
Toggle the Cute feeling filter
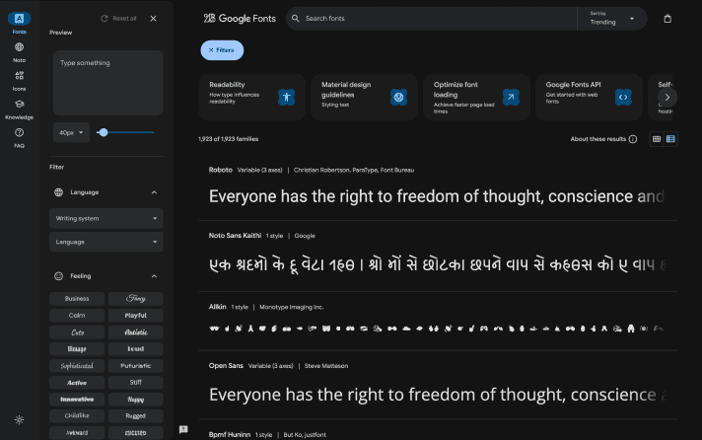coord(77,332)
